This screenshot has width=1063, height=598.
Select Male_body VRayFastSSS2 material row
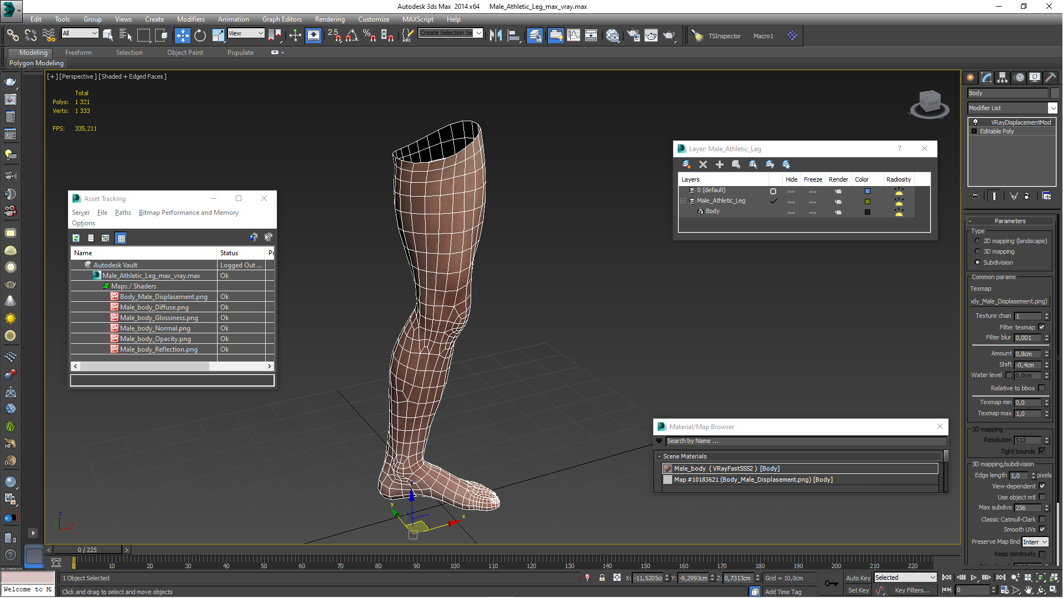tap(800, 468)
